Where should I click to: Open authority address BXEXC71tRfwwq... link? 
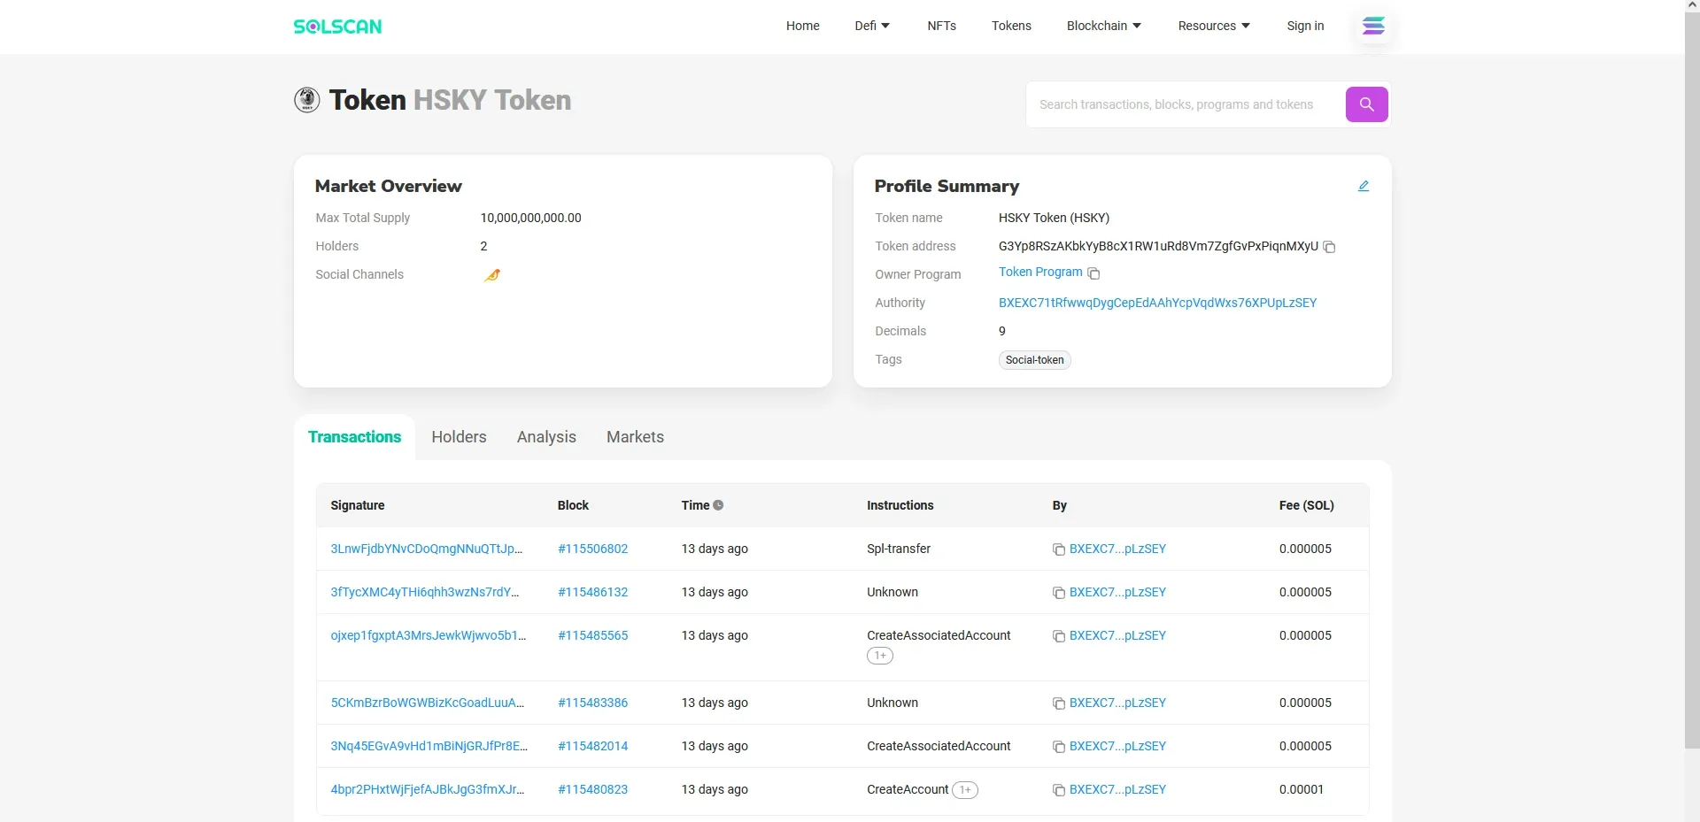tap(1157, 303)
